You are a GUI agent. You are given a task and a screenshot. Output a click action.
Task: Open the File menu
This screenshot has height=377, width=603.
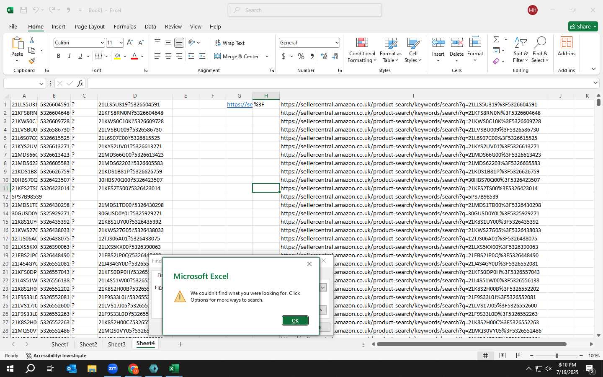point(13,26)
